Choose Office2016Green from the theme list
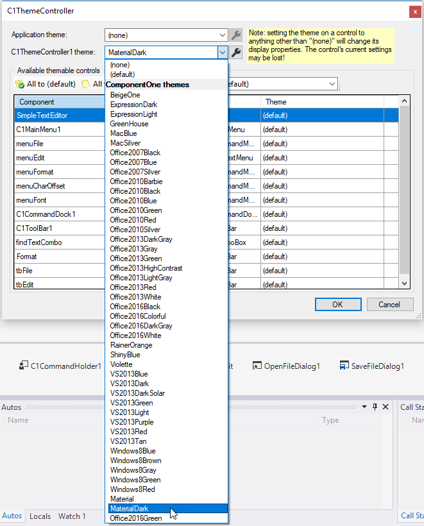This screenshot has width=424, height=526. (x=136, y=518)
